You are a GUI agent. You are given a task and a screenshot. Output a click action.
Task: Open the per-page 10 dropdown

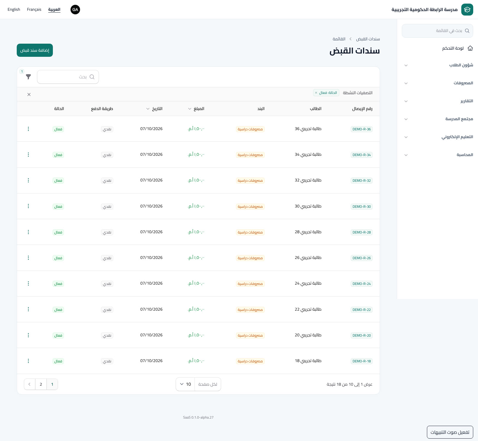[x=186, y=384]
